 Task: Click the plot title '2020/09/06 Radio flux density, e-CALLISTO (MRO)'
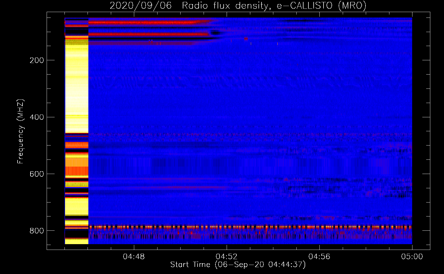[238, 5]
